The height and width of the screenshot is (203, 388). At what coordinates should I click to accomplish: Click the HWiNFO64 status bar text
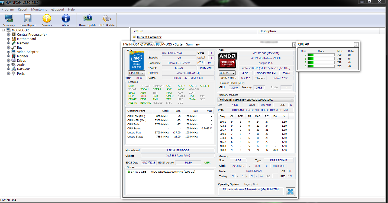(8, 200)
